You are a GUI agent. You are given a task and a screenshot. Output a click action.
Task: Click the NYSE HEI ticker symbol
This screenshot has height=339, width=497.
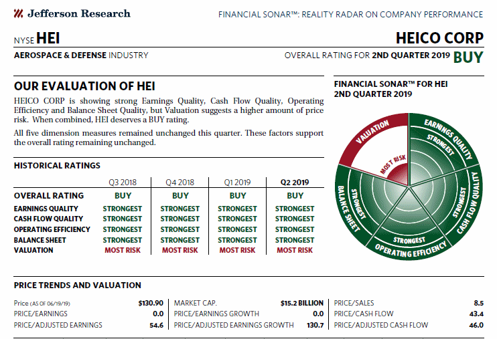coord(37,38)
